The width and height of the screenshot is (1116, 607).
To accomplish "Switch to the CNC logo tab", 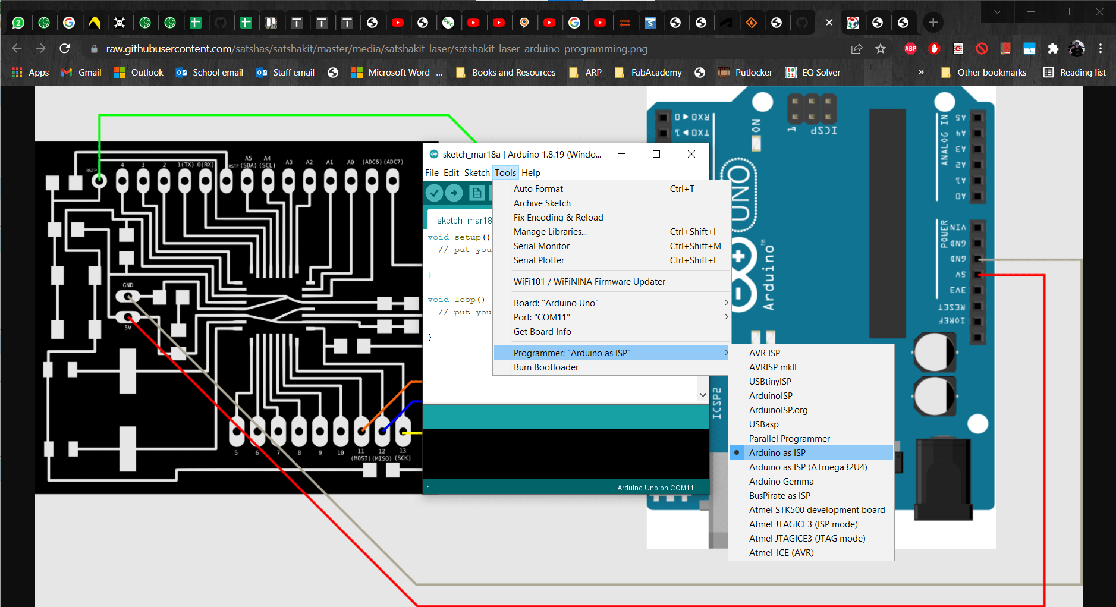I will (x=448, y=23).
